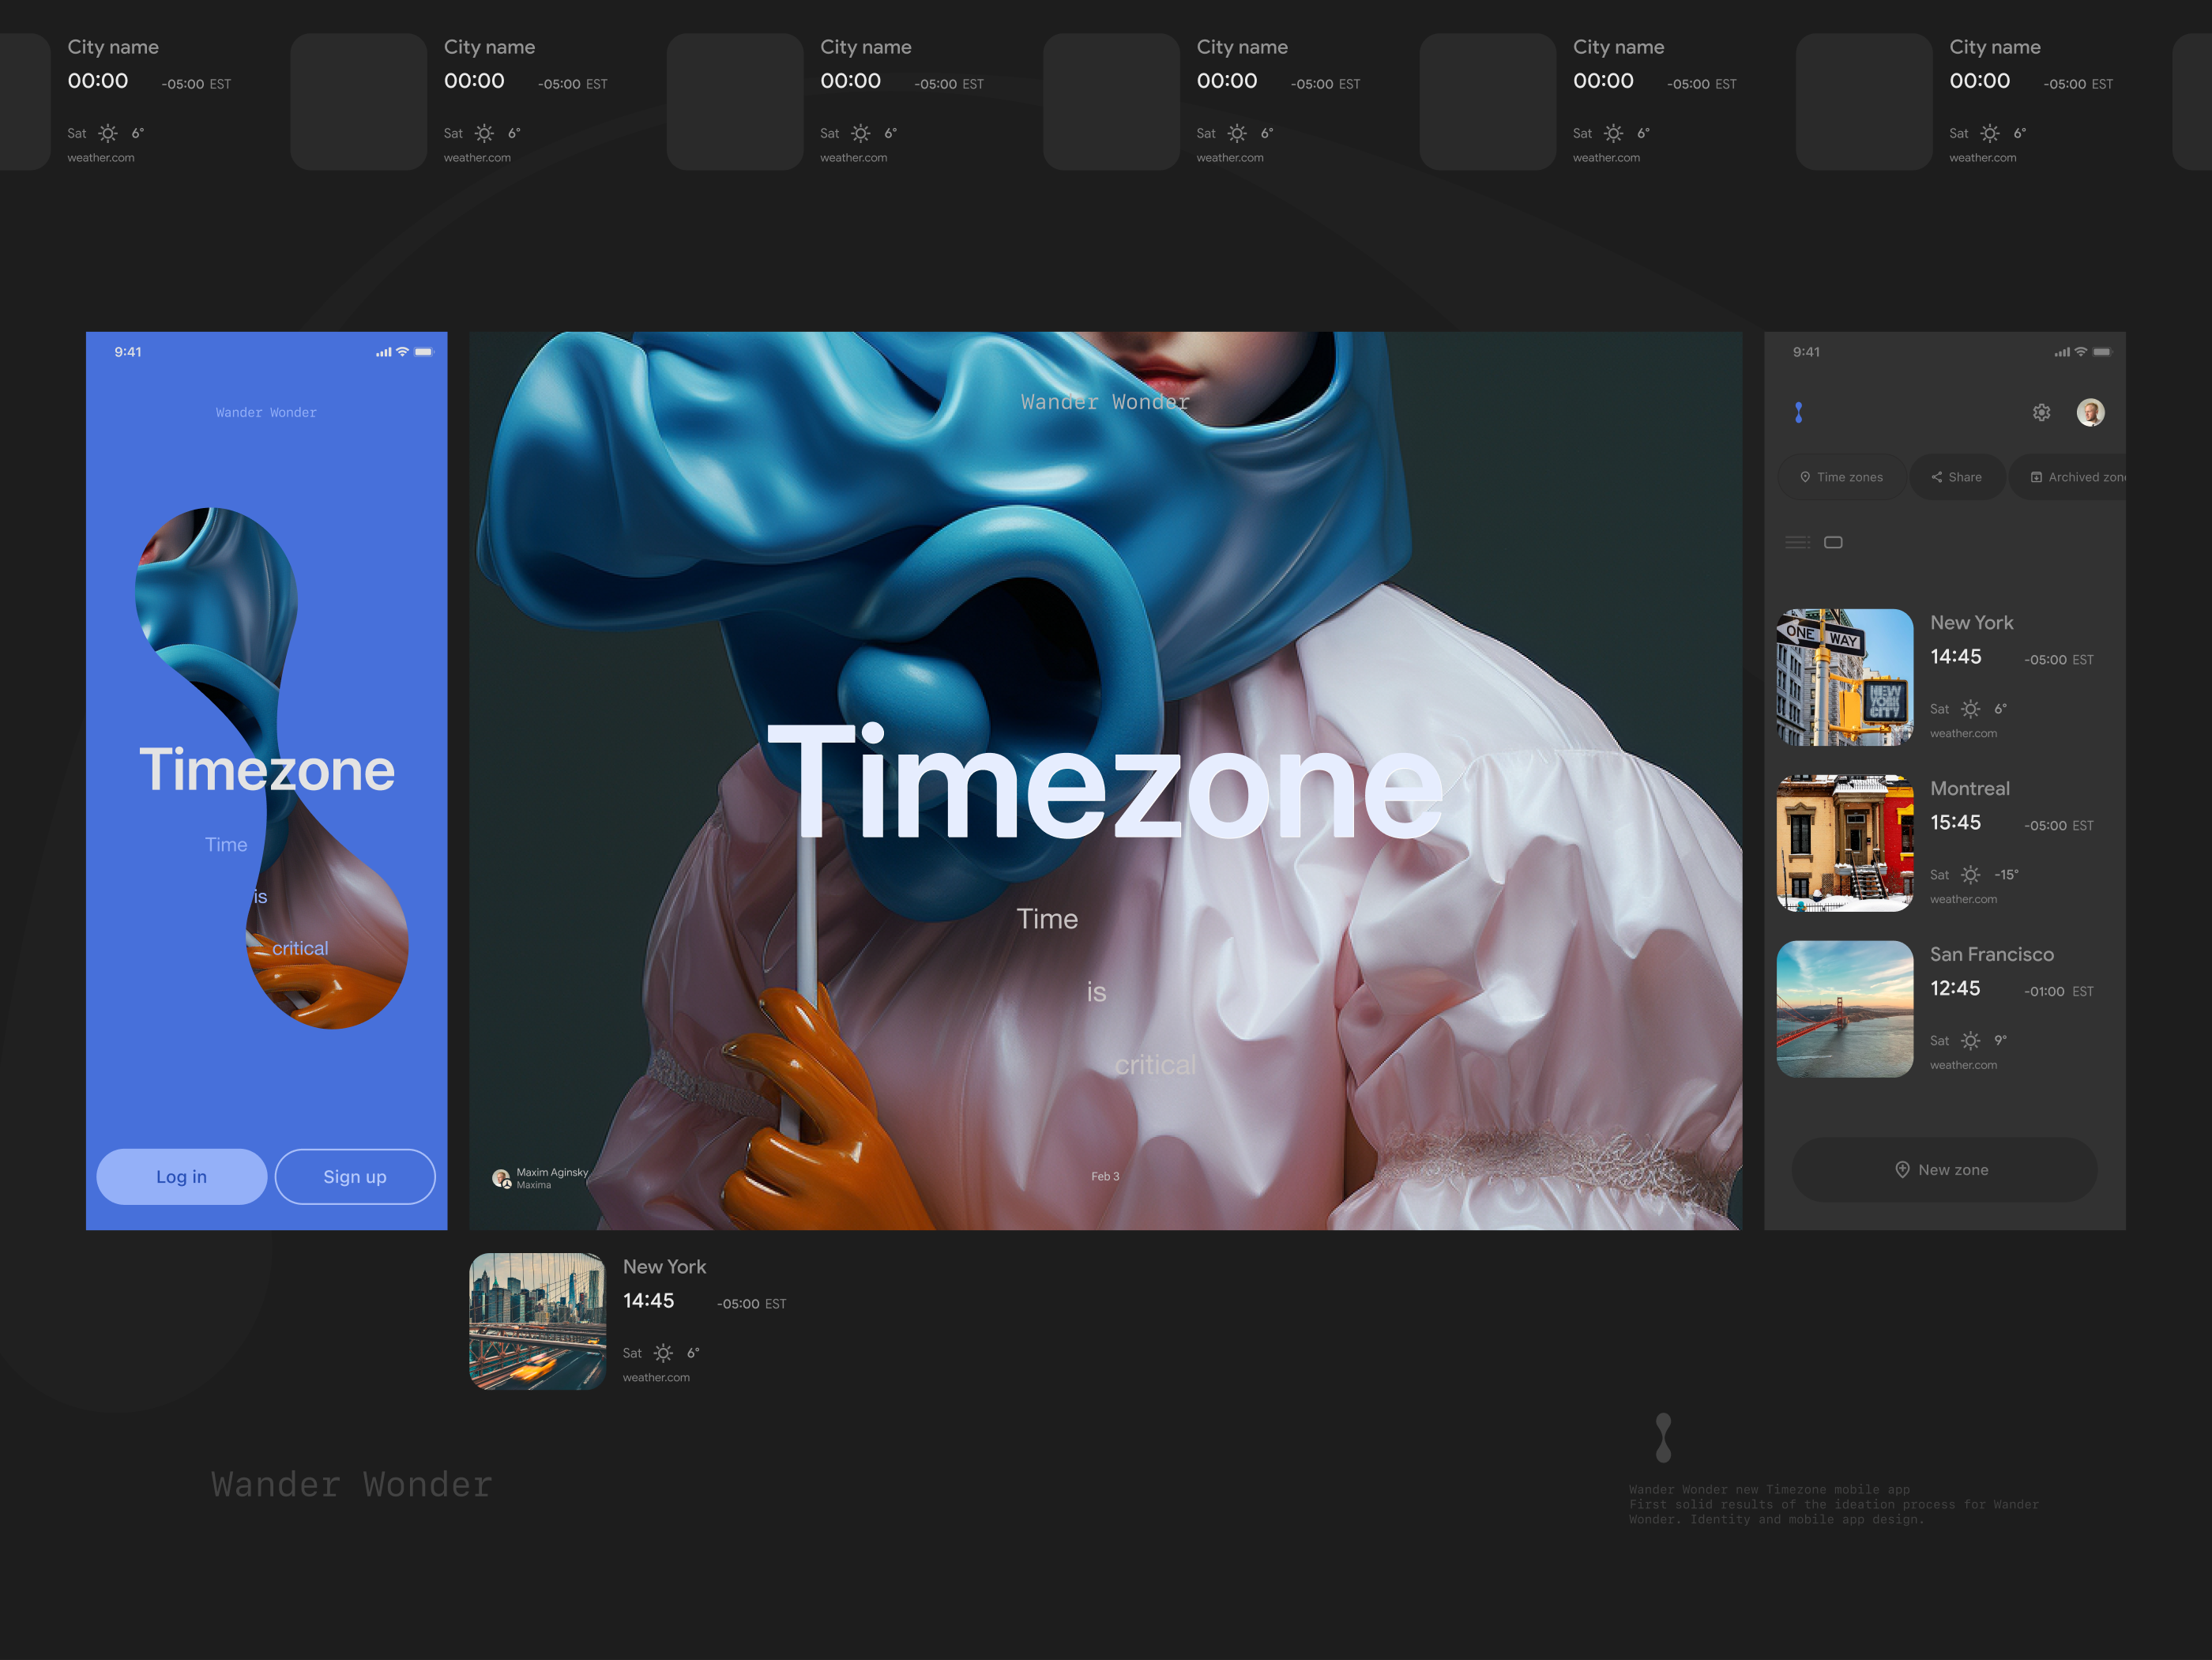
Task: Click the Log in button
Action: 181,1176
